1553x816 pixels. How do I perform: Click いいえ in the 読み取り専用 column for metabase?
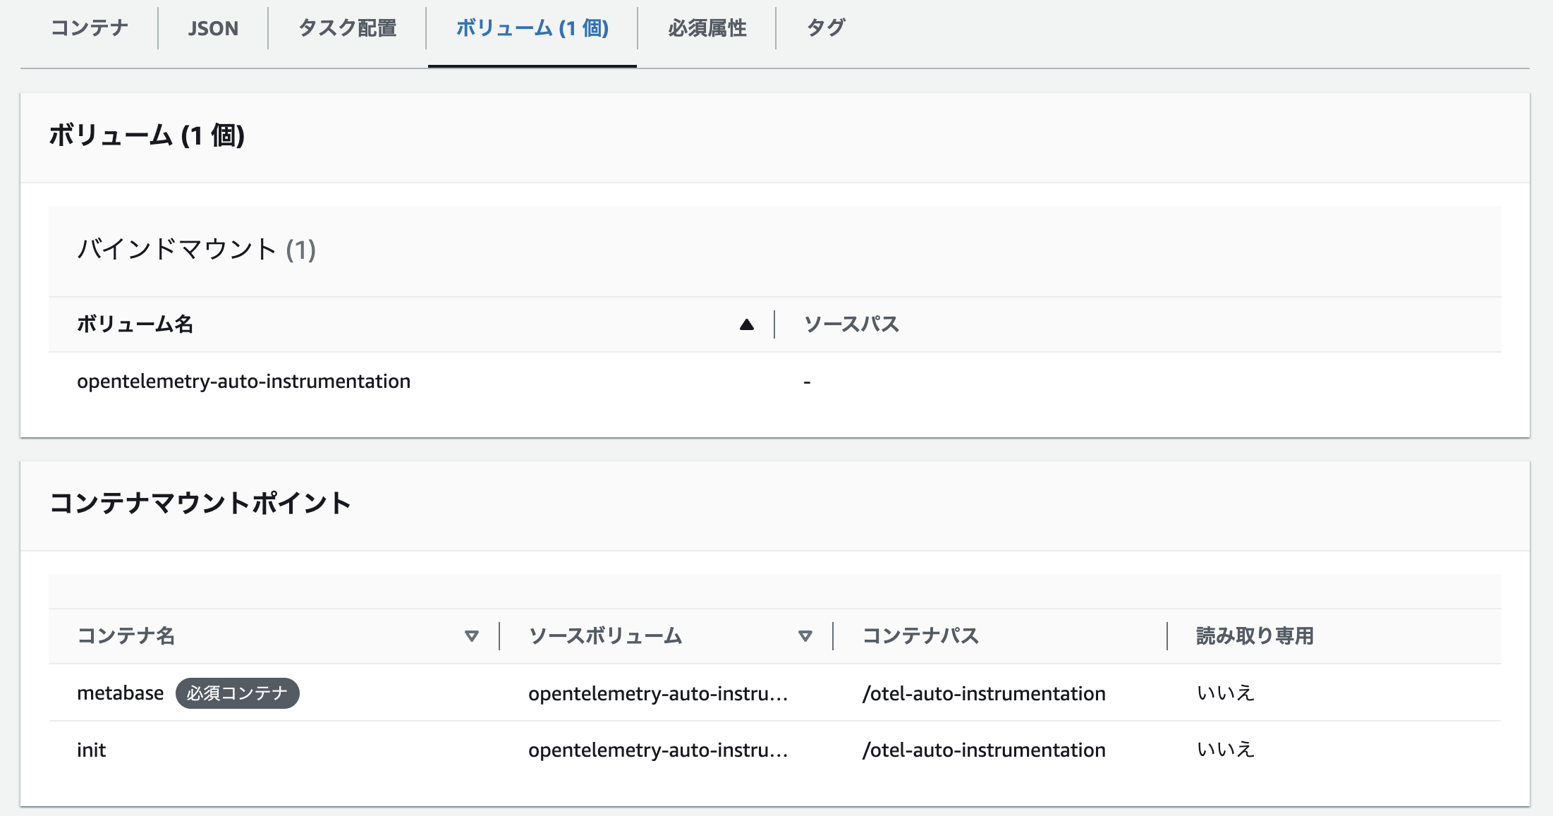(x=1224, y=693)
